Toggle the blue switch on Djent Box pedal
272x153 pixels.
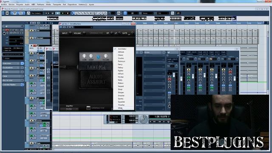click(x=98, y=57)
